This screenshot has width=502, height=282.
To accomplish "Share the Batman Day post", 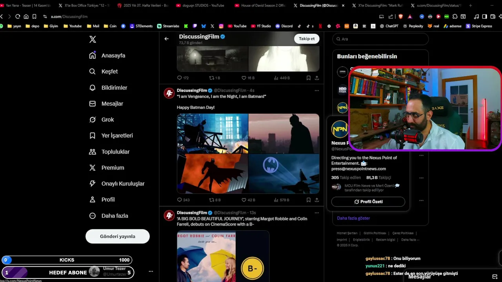I will (x=317, y=200).
